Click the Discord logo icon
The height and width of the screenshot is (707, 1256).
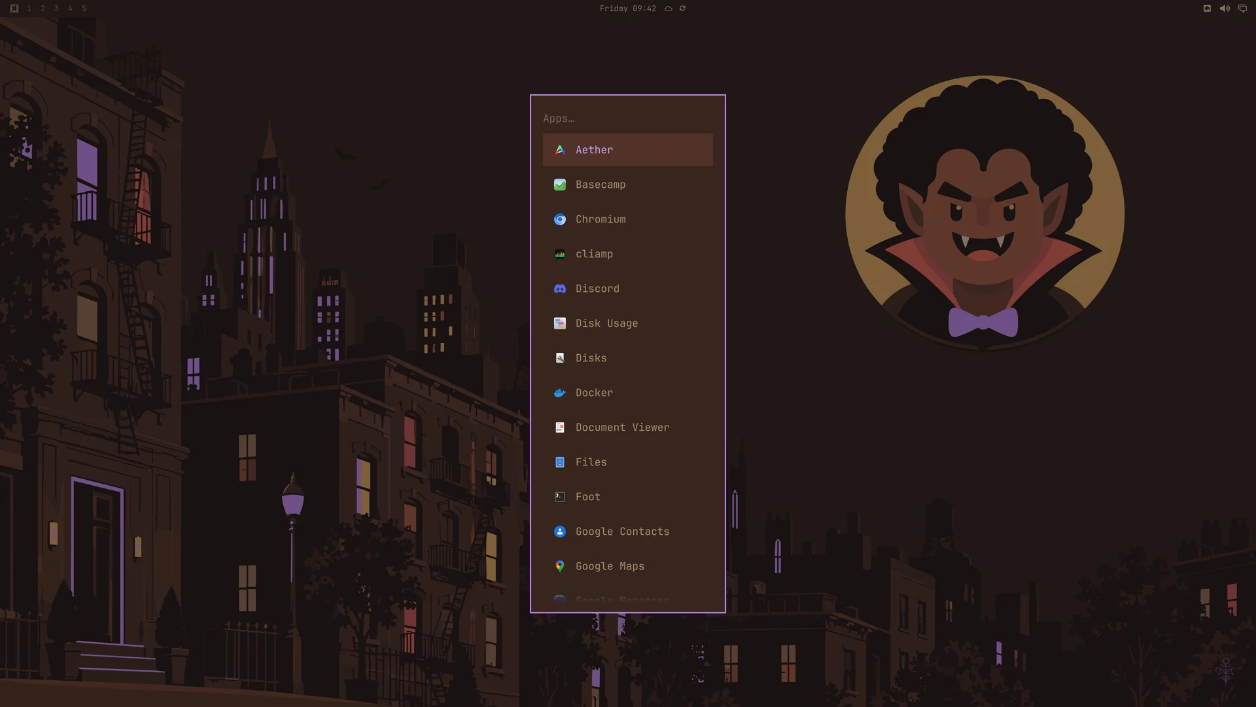coord(560,289)
